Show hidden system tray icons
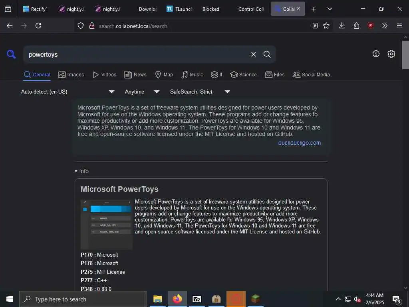Screen dimensions: 409x307 (338, 299)
